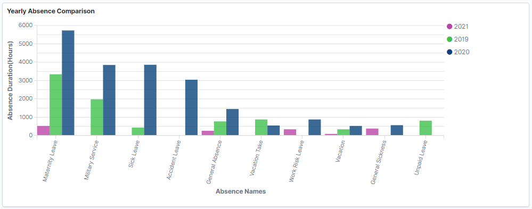Click the Yearly Absence Comparison title
This screenshot has height=209, width=532.
coord(51,11)
